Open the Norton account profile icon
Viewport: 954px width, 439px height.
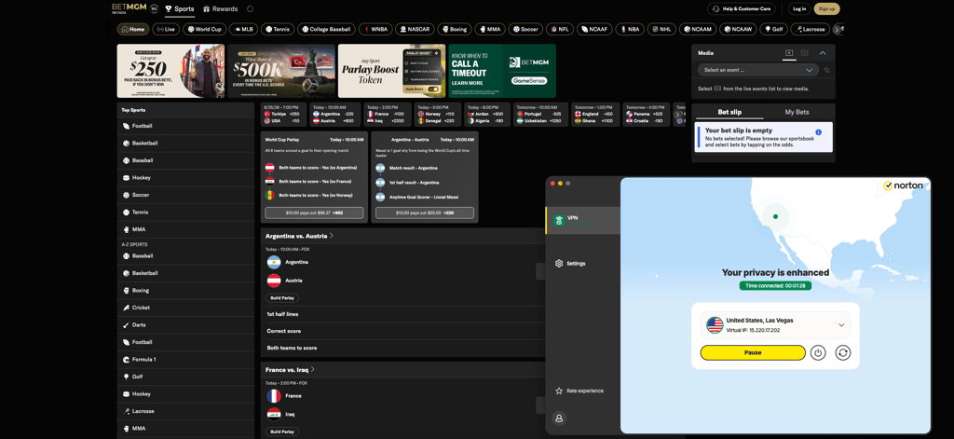558,418
